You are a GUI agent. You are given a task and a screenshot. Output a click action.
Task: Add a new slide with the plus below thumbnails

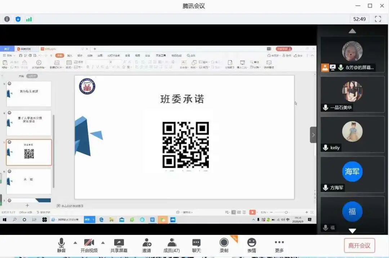pyautogui.click(x=27, y=205)
